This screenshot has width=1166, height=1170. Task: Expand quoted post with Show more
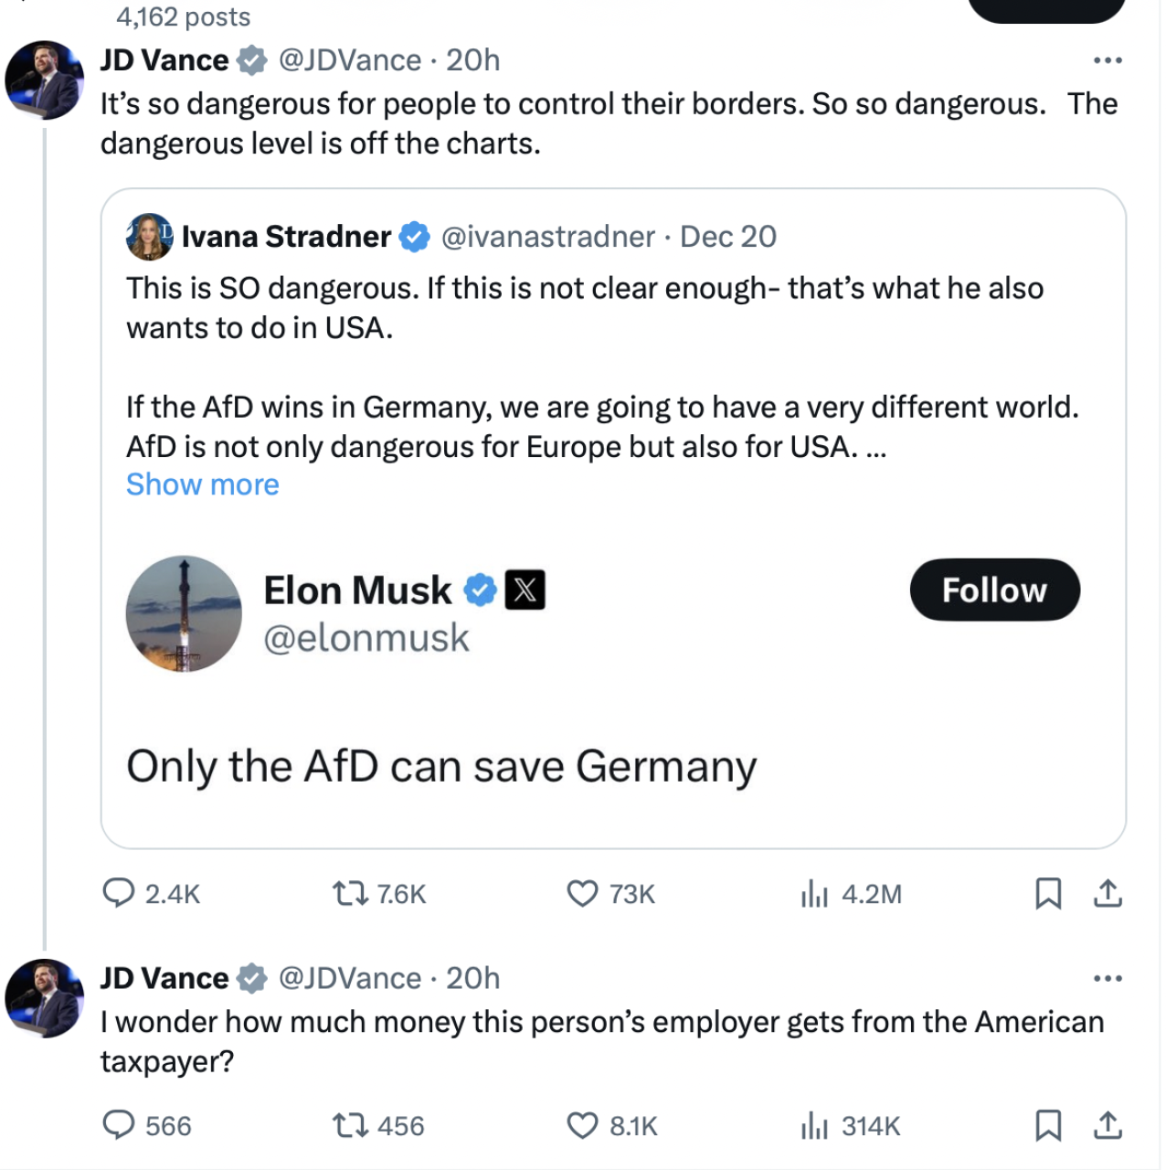pos(203,484)
